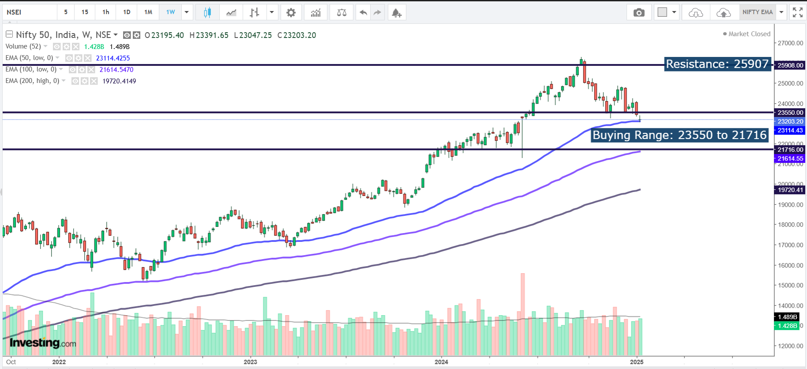This screenshot has height=369, width=807.
Task: Save chart layout via cloud upload
Action: [x=724, y=12]
